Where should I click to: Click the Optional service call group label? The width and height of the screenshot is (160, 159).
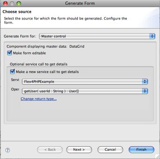(x=39, y=64)
